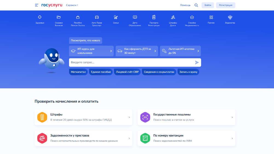Viewport: 274px width, 154px height.
Task: Select Сведения о соцвыплатах quick tag
Action: (159, 72)
